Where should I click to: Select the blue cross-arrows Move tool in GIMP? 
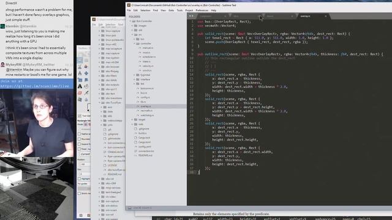tap(86, 73)
